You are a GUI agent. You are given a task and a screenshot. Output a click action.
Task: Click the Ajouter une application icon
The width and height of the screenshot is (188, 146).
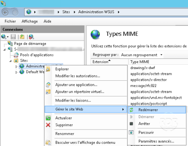48,85
